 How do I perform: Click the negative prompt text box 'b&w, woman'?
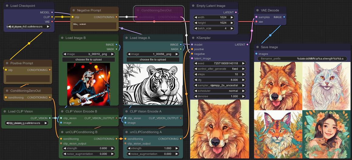pos(95,26)
